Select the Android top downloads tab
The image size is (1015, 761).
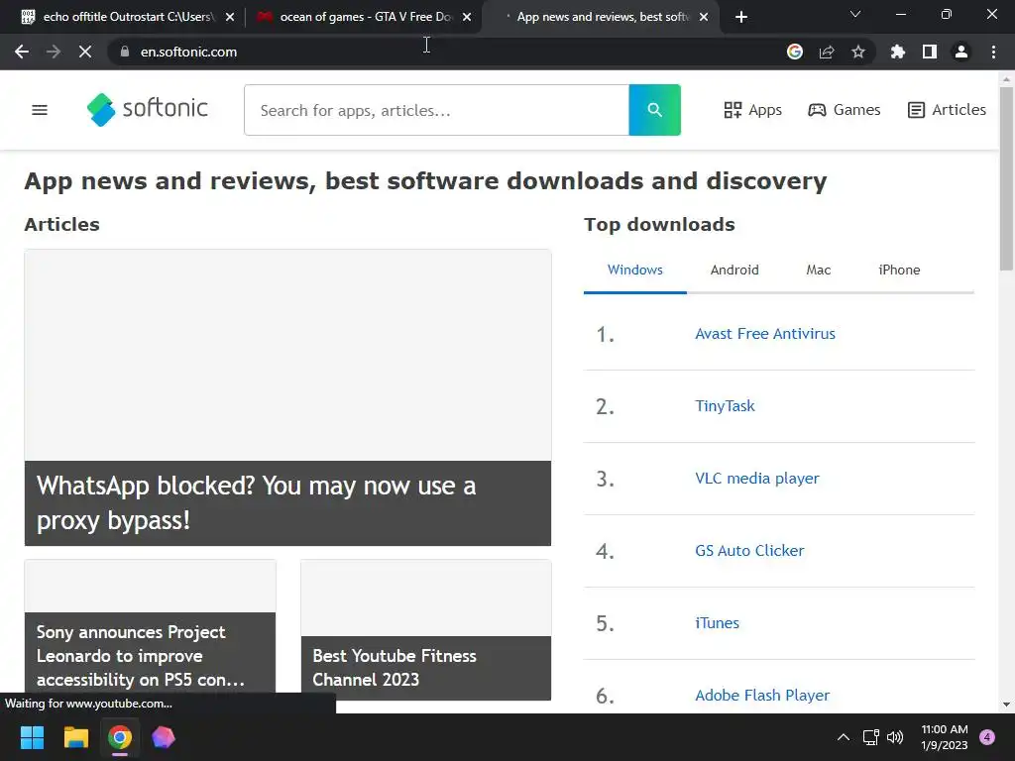[734, 270]
